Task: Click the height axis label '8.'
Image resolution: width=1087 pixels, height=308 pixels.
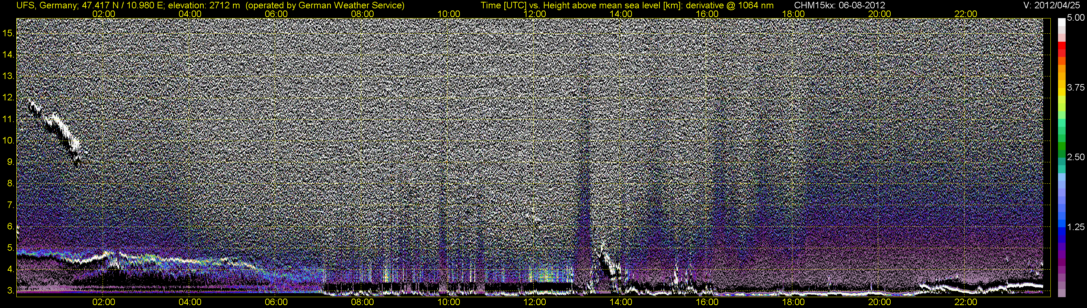Action: click(x=11, y=184)
